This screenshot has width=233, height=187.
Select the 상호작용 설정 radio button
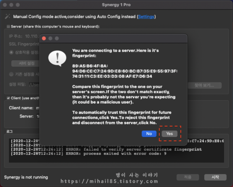(11, 52)
